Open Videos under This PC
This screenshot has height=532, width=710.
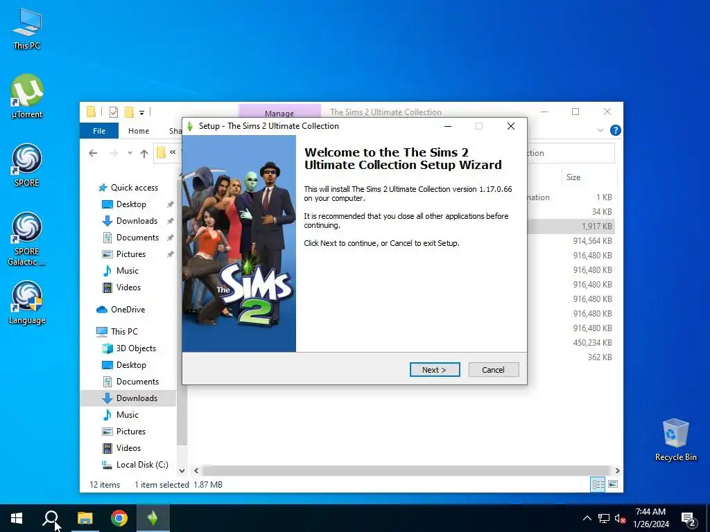[x=128, y=448]
